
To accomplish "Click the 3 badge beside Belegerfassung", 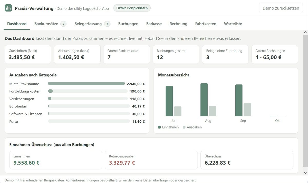I will tap(107, 24).
